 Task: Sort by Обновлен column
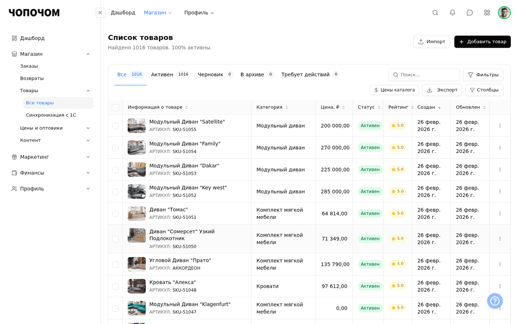[x=471, y=107]
